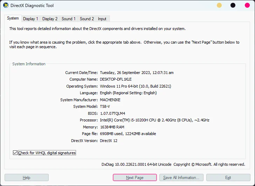Click the 'System Information' group label
The width and height of the screenshot is (255, 186).
tap(29, 64)
